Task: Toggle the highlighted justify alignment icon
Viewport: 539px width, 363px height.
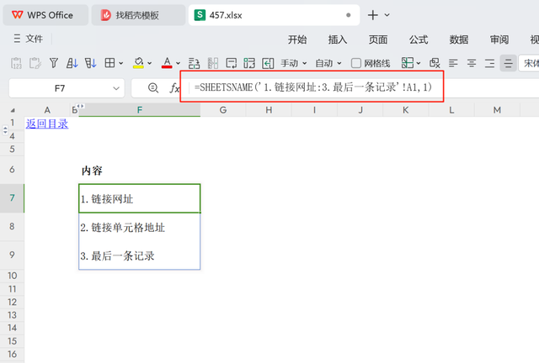Action: point(508,63)
